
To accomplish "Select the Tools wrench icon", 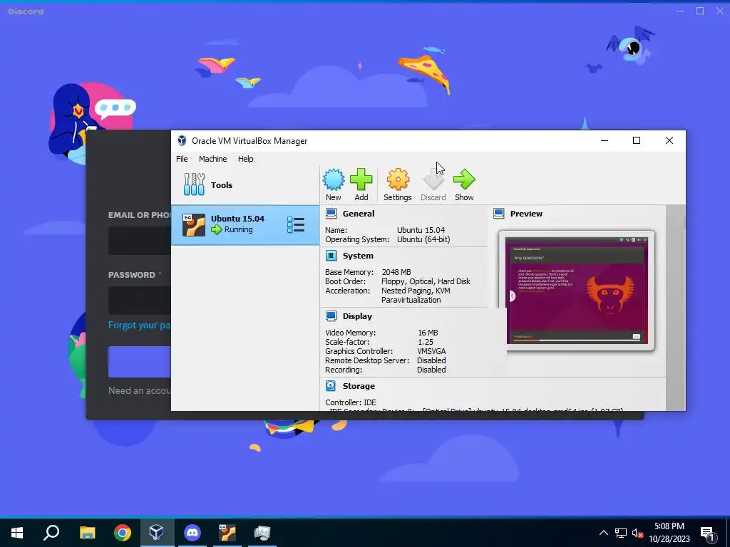I will click(x=194, y=184).
